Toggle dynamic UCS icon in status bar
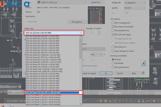The height and width of the screenshot is (107, 161). 115,101
